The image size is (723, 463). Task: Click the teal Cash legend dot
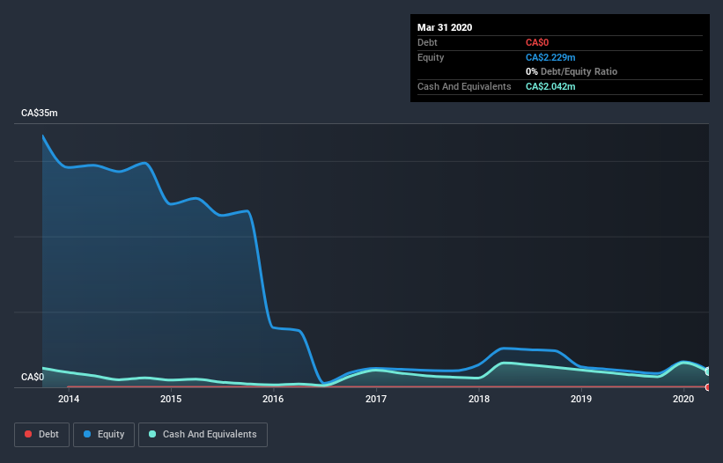152,434
